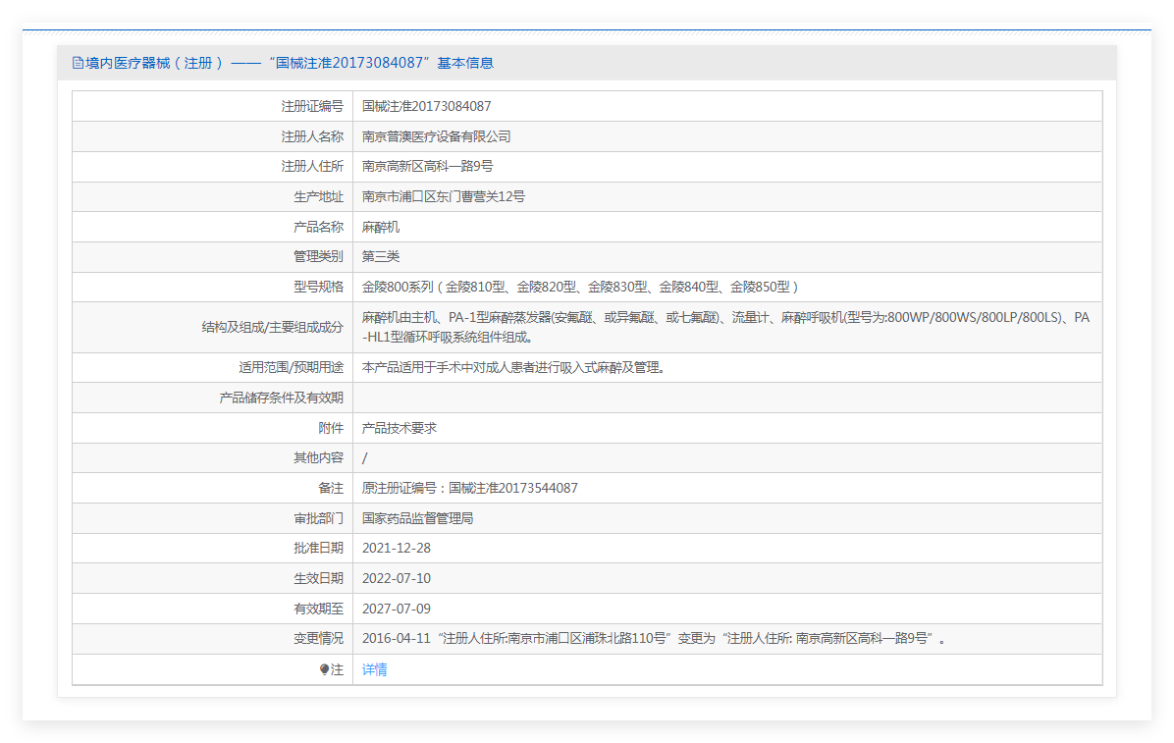
Task: Click production address 南京市浦口区东门曹营关12号
Action: (444, 196)
